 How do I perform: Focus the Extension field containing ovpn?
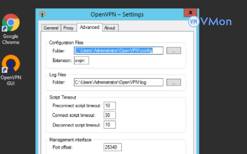click(82, 61)
